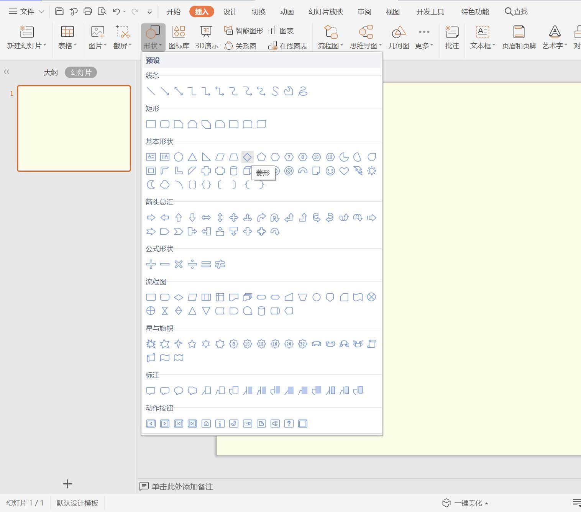Open the 切换 transitions tab
Viewport: 581px width, 512px height.
259,11
